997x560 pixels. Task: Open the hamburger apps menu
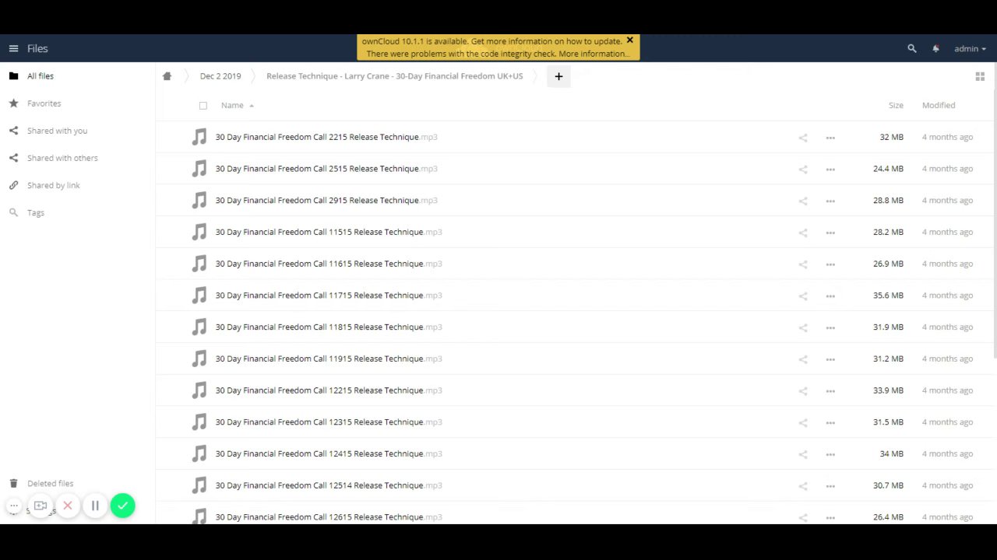(x=13, y=48)
